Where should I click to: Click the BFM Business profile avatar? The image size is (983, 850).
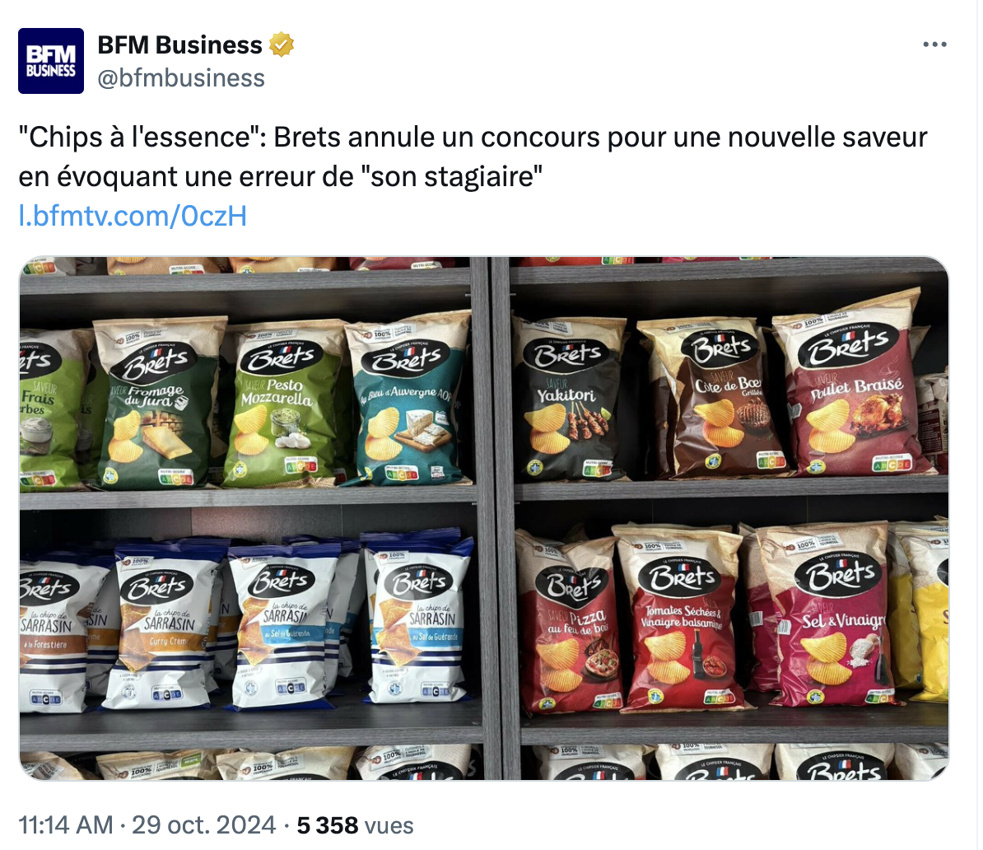pyautogui.click(x=51, y=61)
